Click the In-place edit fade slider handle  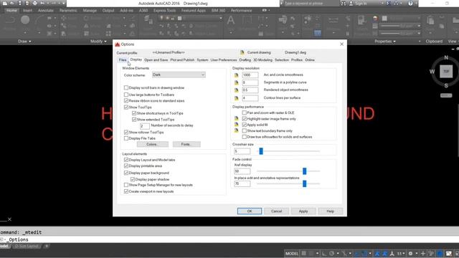(x=304, y=183)
